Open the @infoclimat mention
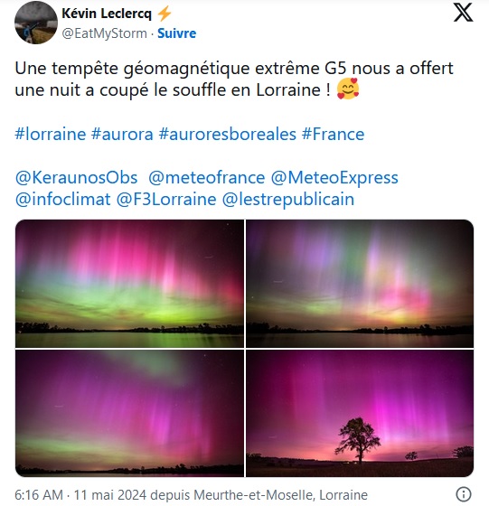This screenshot has height=506, width=489. point(62,200)
